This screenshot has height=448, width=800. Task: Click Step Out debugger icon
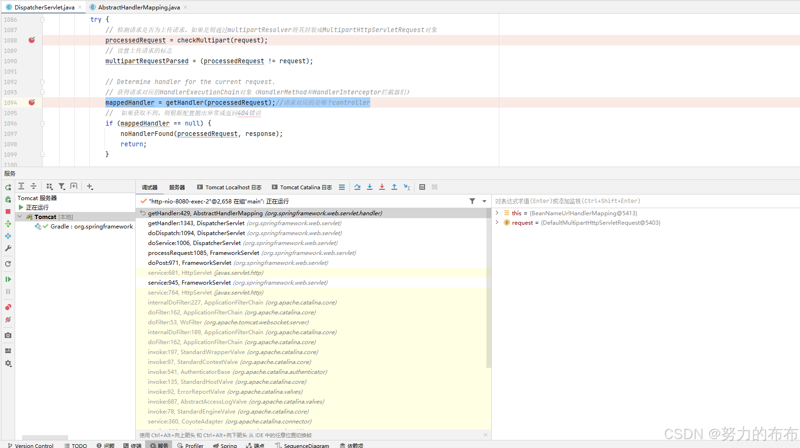pyautogui.click(x=394, y=187)
